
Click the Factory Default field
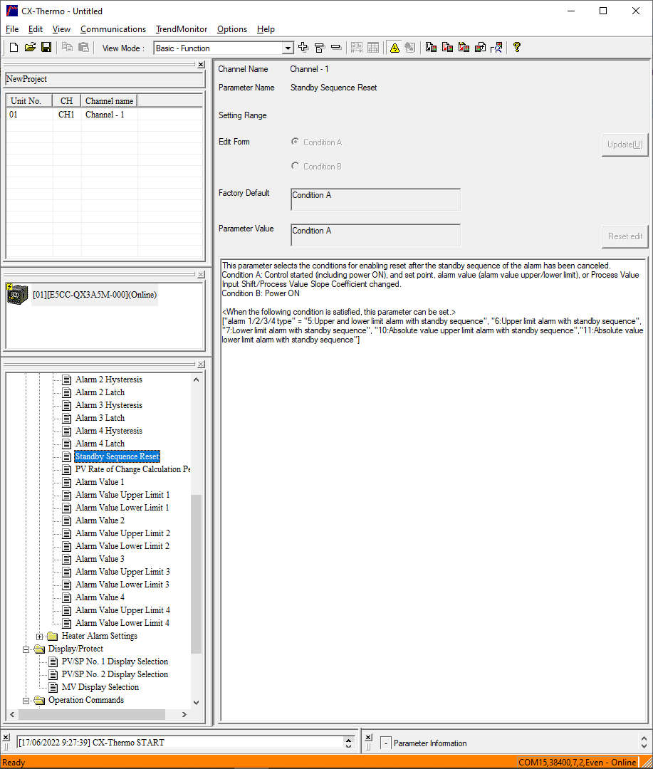click(x=375, y=199)
